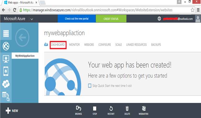Select the Web Apps globe icon in sidebar

pyautogui.click(x=6, y=46)
